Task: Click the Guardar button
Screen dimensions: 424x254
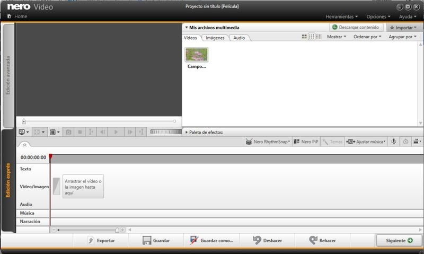Action: [156, 240]
